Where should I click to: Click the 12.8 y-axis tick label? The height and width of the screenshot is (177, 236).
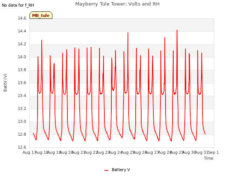tap(22, 134)
